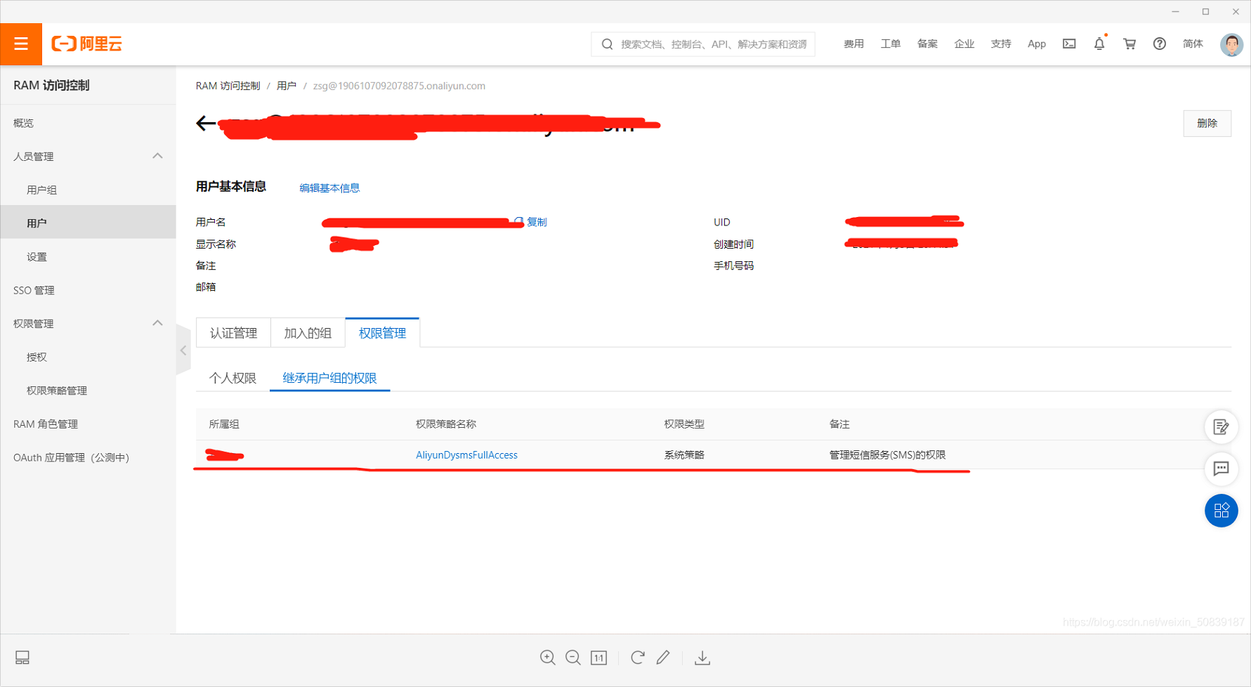Switch to the 加入的组 tab
1251x687 pixels.
point(308,333)
